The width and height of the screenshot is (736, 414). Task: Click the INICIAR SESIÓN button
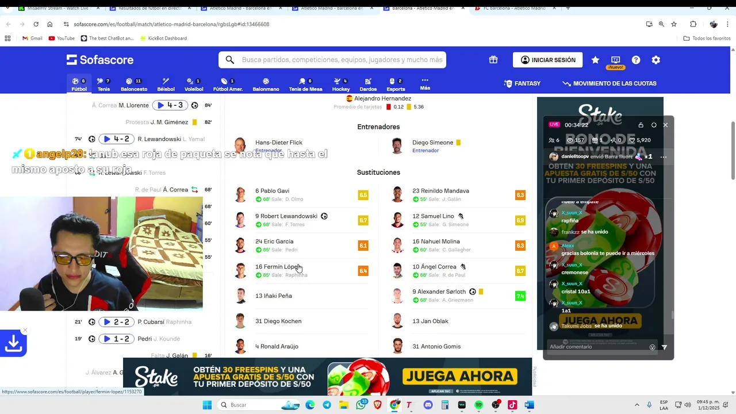coord(547,60)
